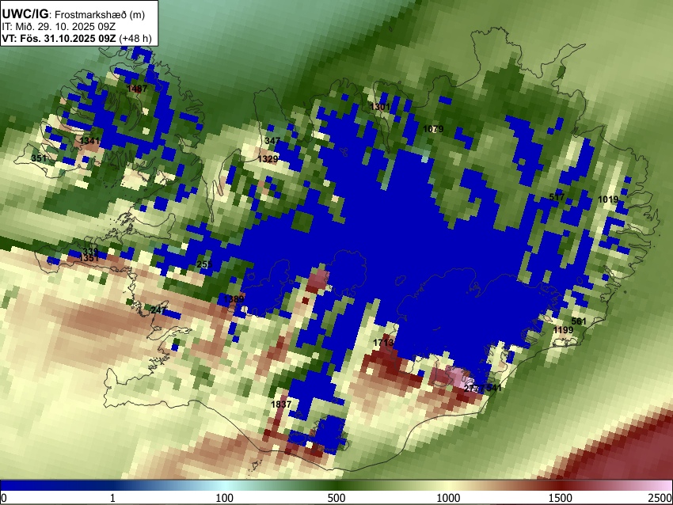Select the 255 map value
Image resolution: width=673 pixels, height=505 pixels.
pyautogui.click(x=204, y=264)
